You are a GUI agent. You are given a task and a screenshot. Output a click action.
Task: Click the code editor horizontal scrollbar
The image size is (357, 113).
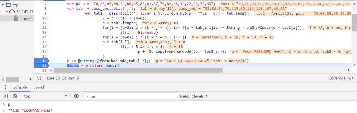click(x=138, y=70)
